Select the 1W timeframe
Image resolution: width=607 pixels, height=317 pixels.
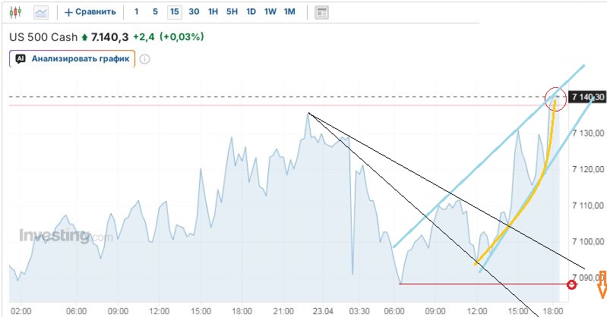point(270,12)
